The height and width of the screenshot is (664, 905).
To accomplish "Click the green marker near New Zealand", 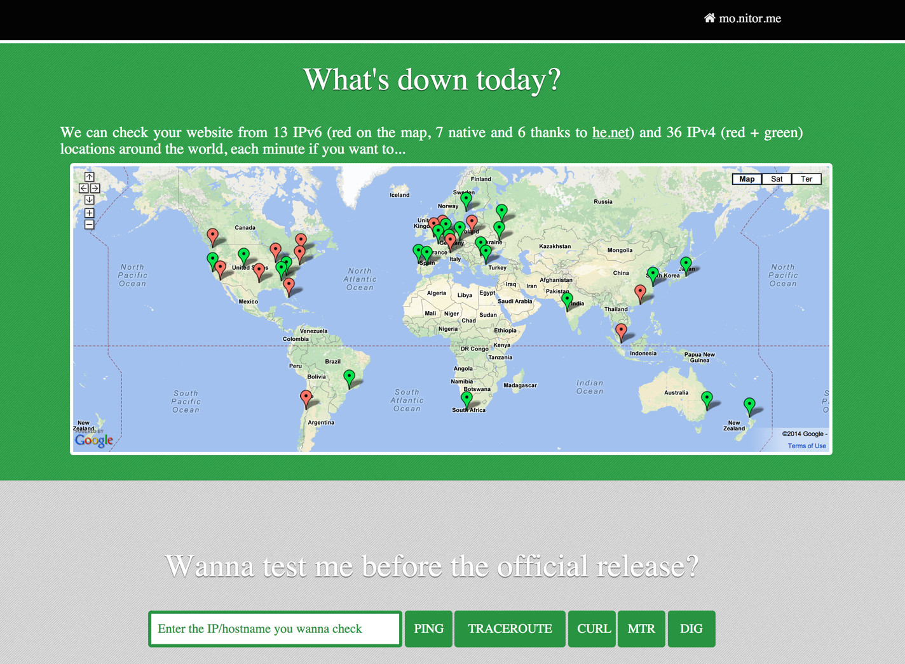I will [x=749, y=404].
